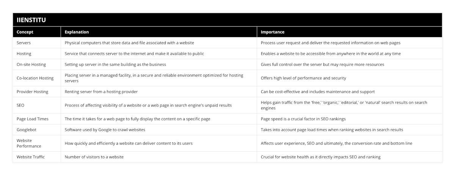The height and width of the screenshot is (175, 455).
Task: Select the Googlebot concept cell
Action: [28, 130]
